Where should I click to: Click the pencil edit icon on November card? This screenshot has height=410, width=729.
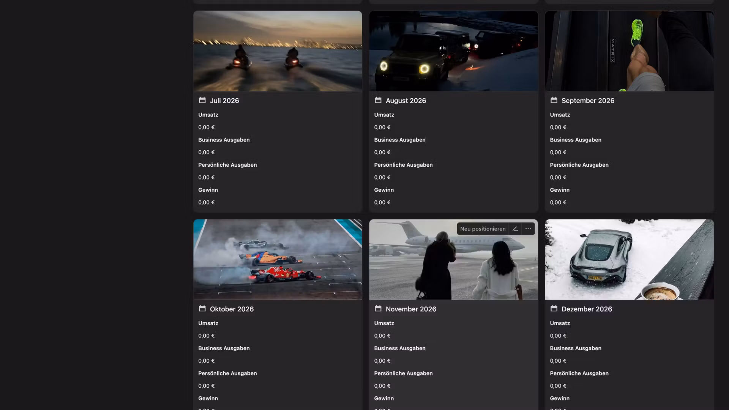[x=515, y=229]
